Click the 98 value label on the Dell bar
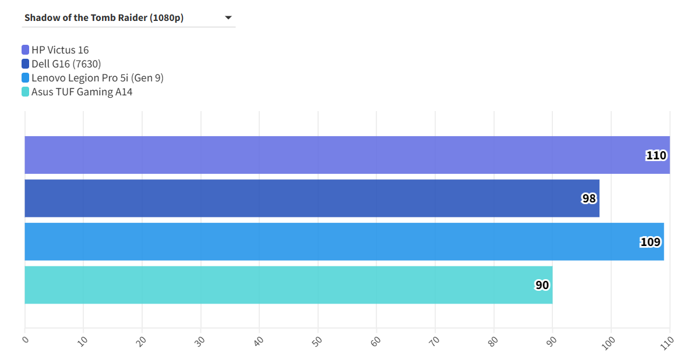Viewport: 691px width, 360px height. pyautogui.click(x=589, y=199)
